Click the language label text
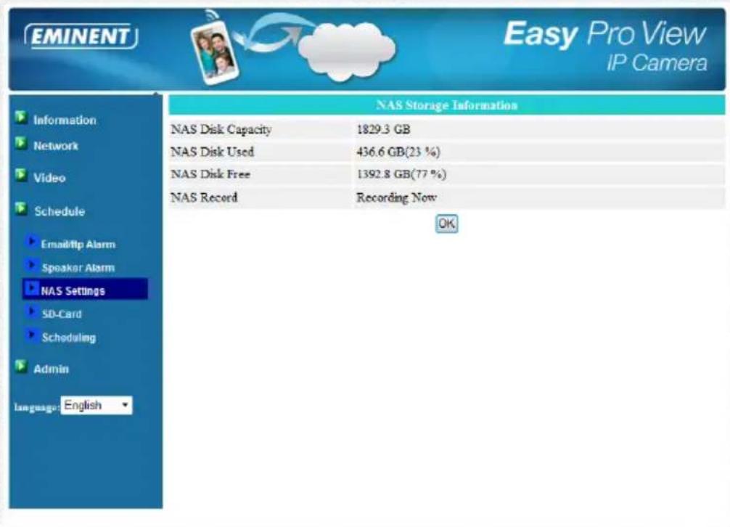Screen dimensions: 730x527 click(x=36, y=408)
